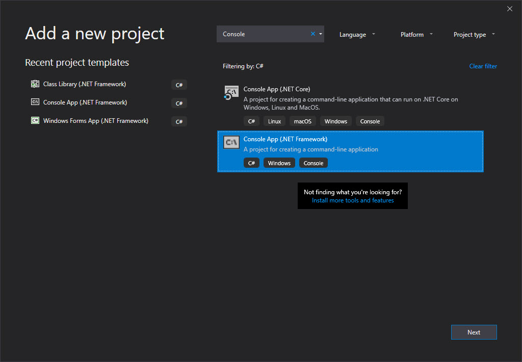Select the Console App (.NET Core) result

350,104
